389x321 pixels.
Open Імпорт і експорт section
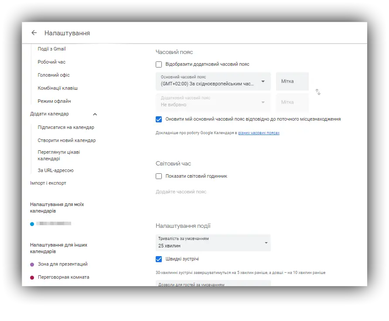tap(48, 183)
